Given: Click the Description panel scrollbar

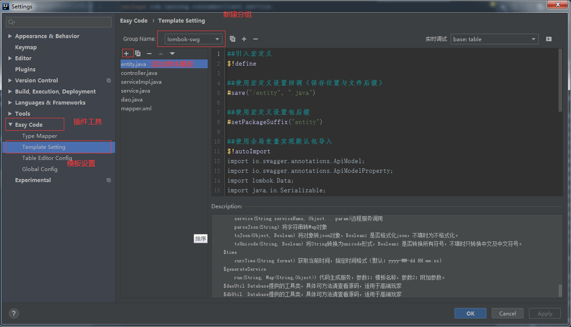Looking at the screenshot, I should coord(560,291).
